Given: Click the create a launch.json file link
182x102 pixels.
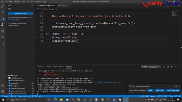Looking at the screenshot, I should (x=20, y=18).
